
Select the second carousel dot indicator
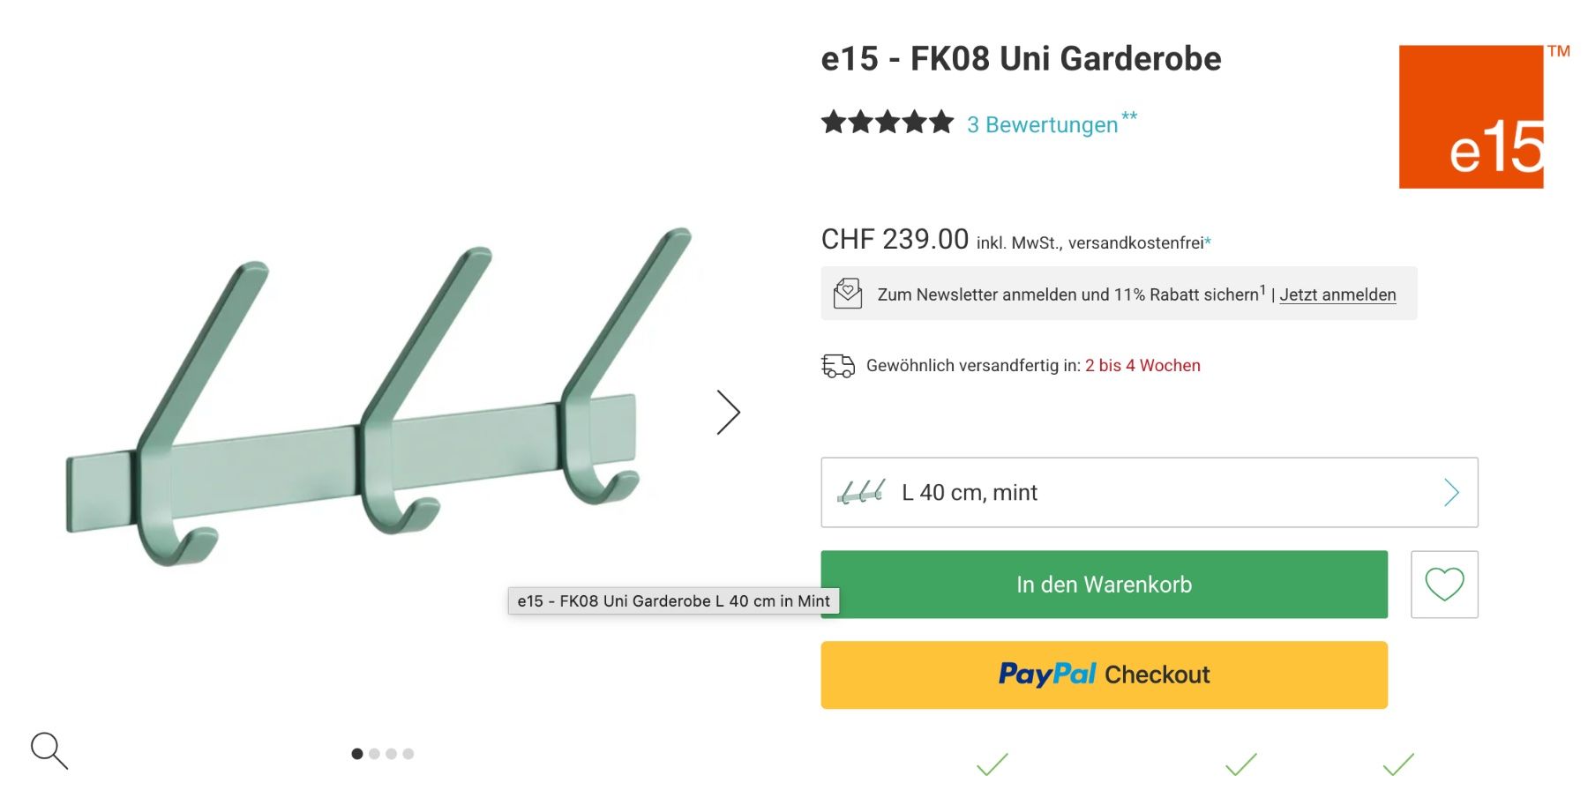coord(374,754)
